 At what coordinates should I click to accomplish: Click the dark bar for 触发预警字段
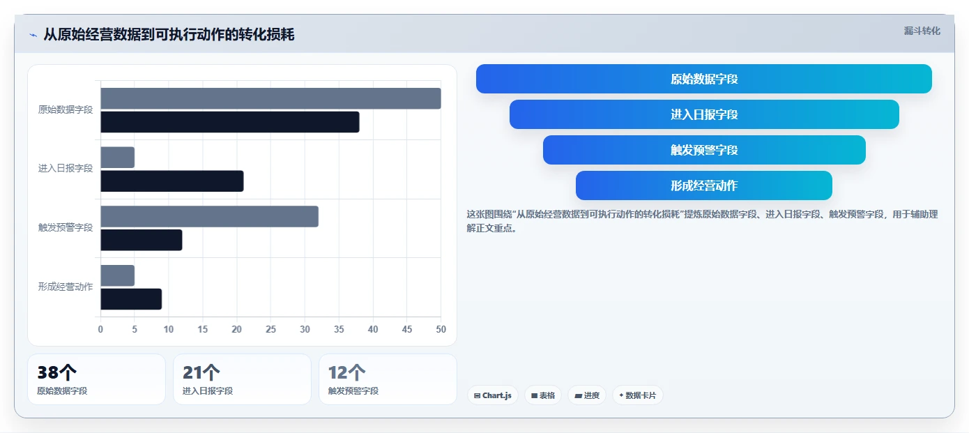tap(142, 240)
